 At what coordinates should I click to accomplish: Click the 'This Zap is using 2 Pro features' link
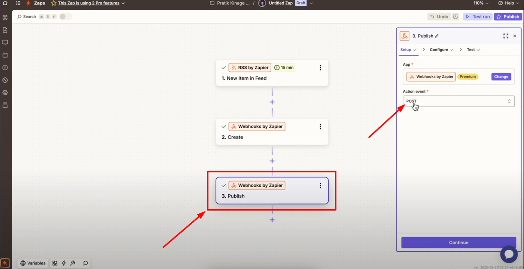89,3
